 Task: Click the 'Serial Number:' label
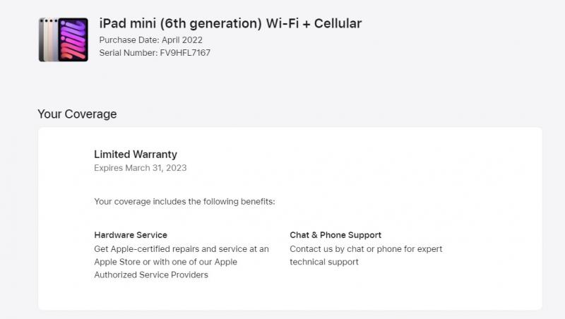129,53
